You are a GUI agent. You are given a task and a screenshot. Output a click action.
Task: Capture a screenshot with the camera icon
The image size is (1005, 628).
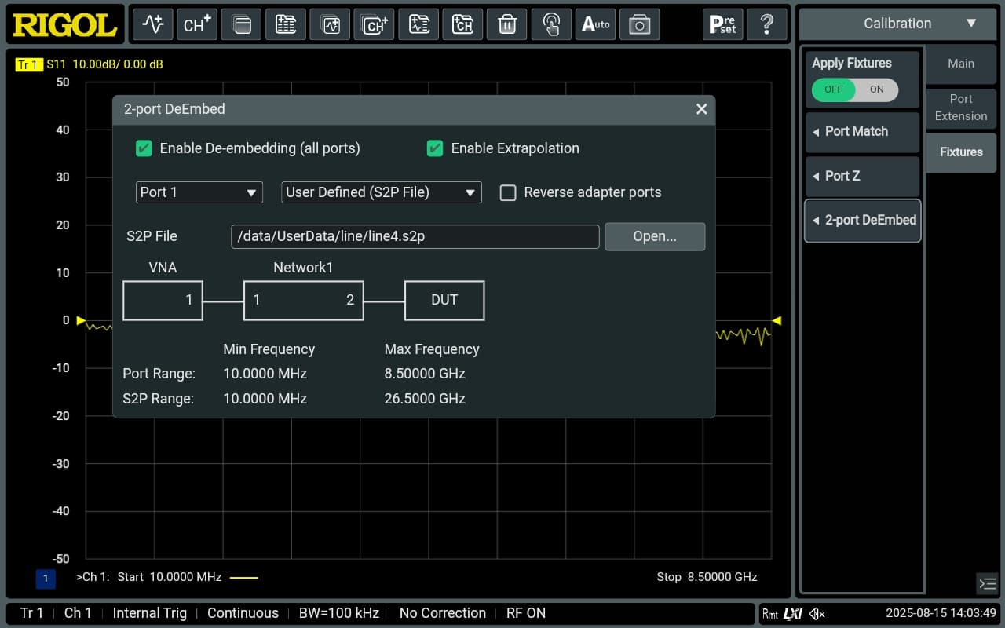point(639,24)
